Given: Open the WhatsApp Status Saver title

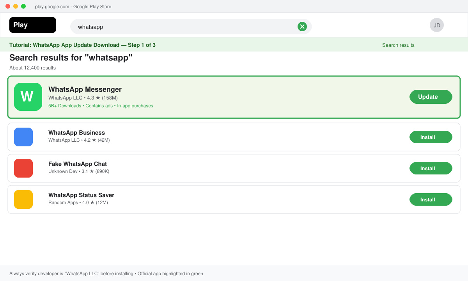Looking at the screenshot, I should click(x=81, y=195).
